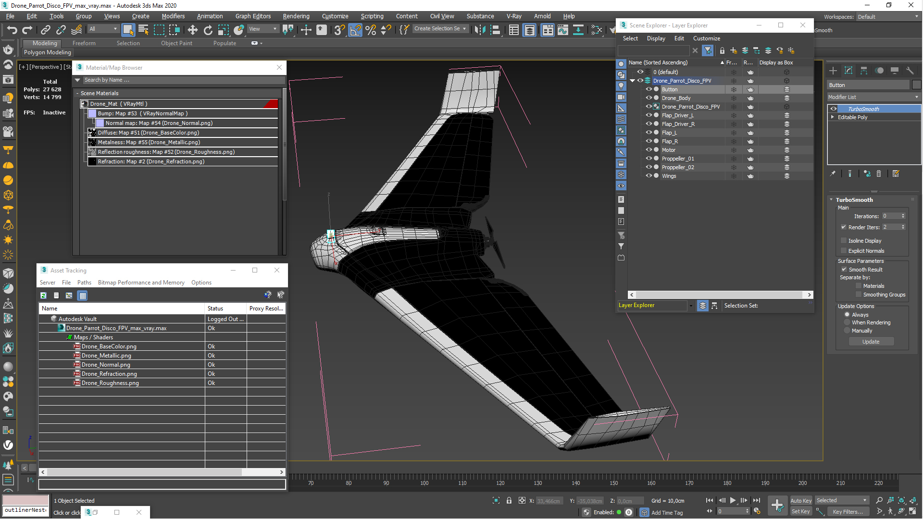Toggle the Smooth Result checkbox
Viewport: 923px width, 519px height.
[x=844, y=270]
